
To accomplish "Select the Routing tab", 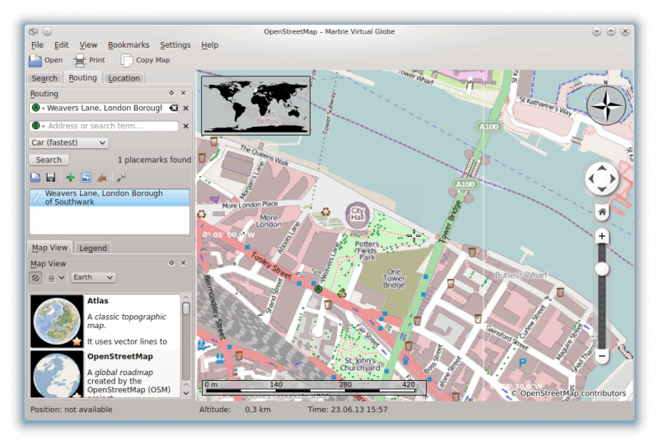I will [x=83, y=77].
